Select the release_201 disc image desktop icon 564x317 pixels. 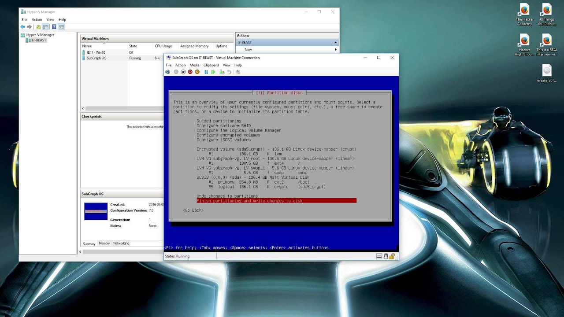(547, 74)
